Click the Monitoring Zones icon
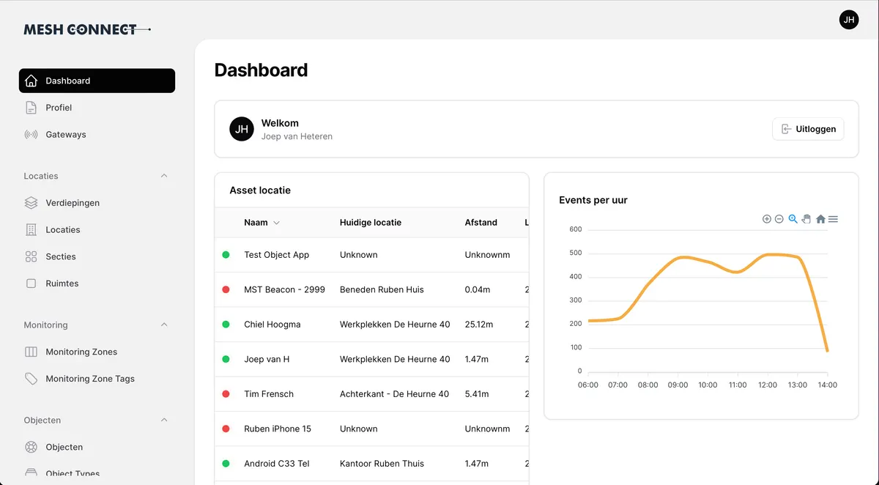 click(31, 352)
